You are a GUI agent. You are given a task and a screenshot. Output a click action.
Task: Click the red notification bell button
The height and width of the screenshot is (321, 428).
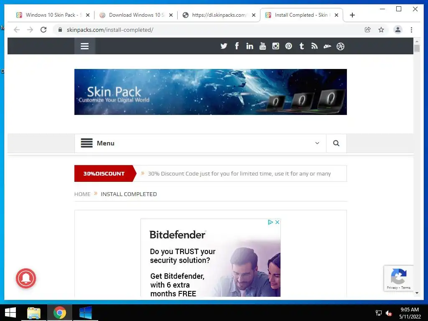[x=26, y=278]
